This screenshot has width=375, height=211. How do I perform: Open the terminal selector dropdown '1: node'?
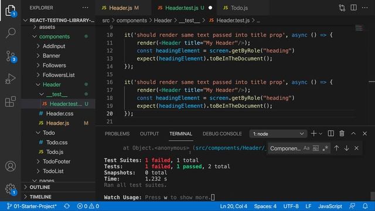[278, 134]
